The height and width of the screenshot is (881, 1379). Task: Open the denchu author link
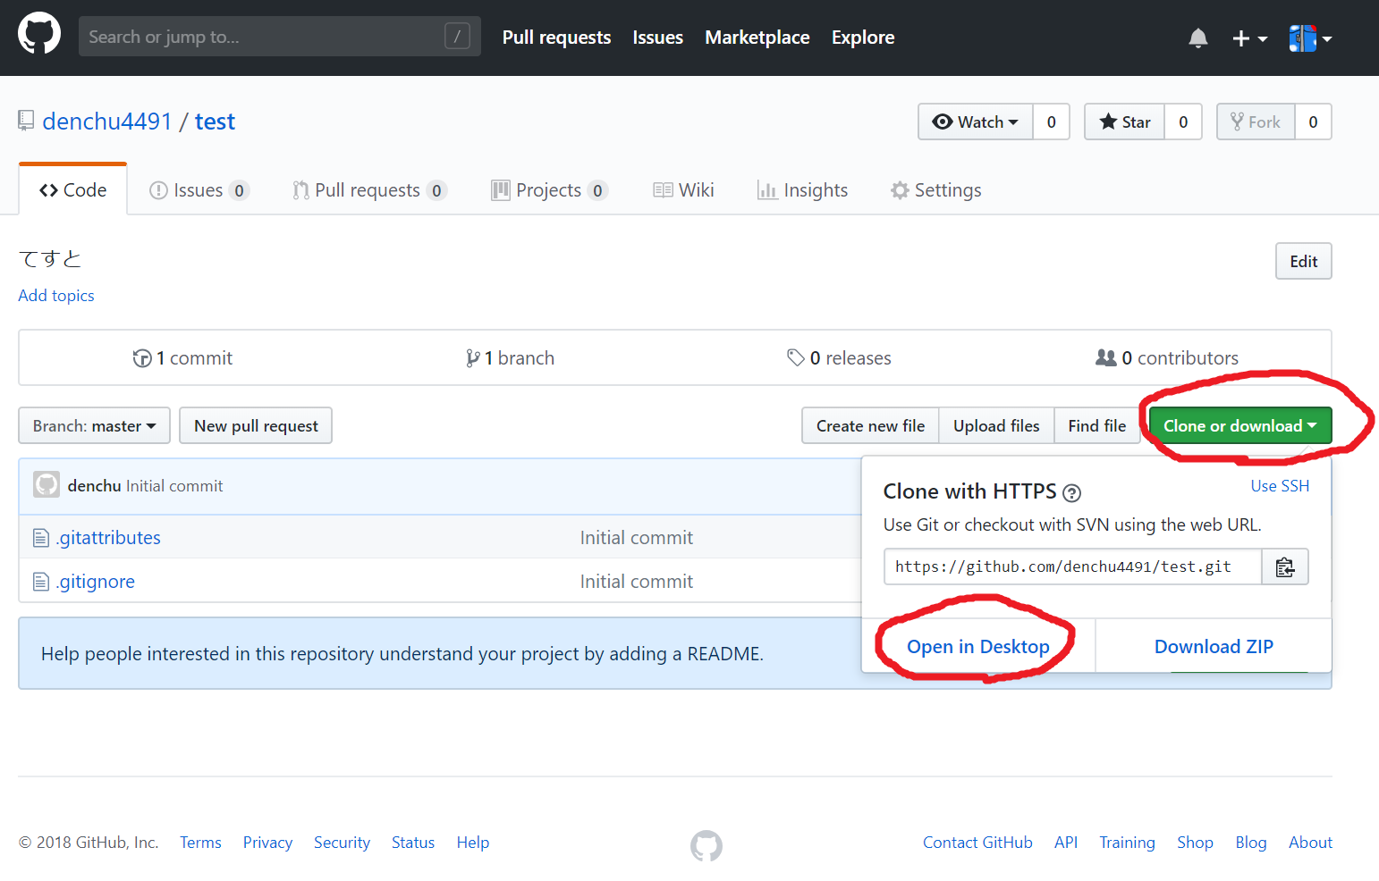94,486
